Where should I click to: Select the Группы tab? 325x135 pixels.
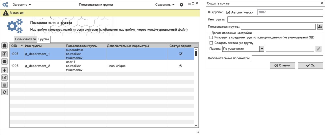44,39
